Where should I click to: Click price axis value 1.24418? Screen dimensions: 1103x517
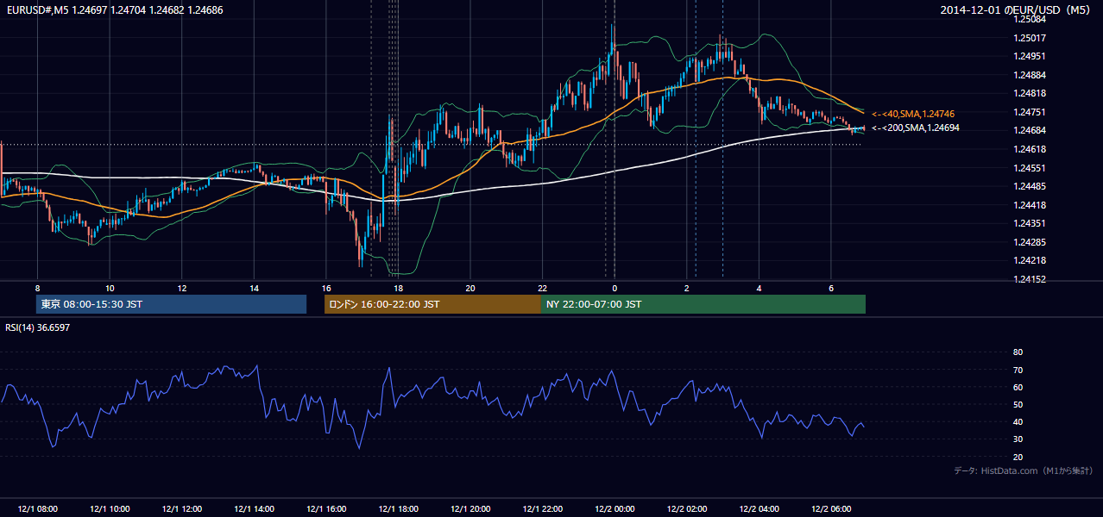coord(1029,205)
